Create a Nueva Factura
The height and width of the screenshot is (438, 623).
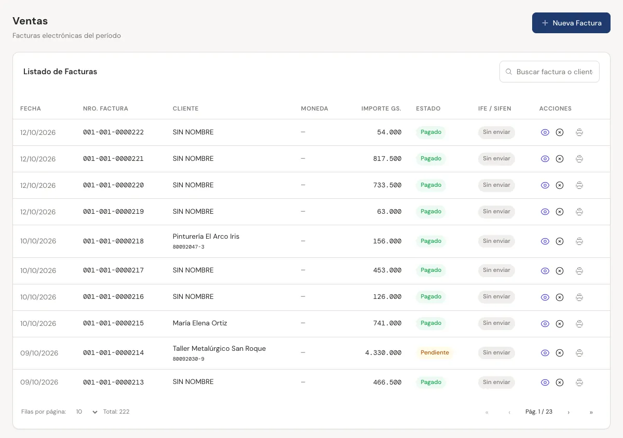[571, 23]
